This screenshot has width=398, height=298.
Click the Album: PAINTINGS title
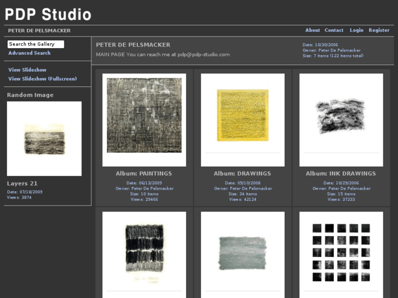tap(144, 173)
